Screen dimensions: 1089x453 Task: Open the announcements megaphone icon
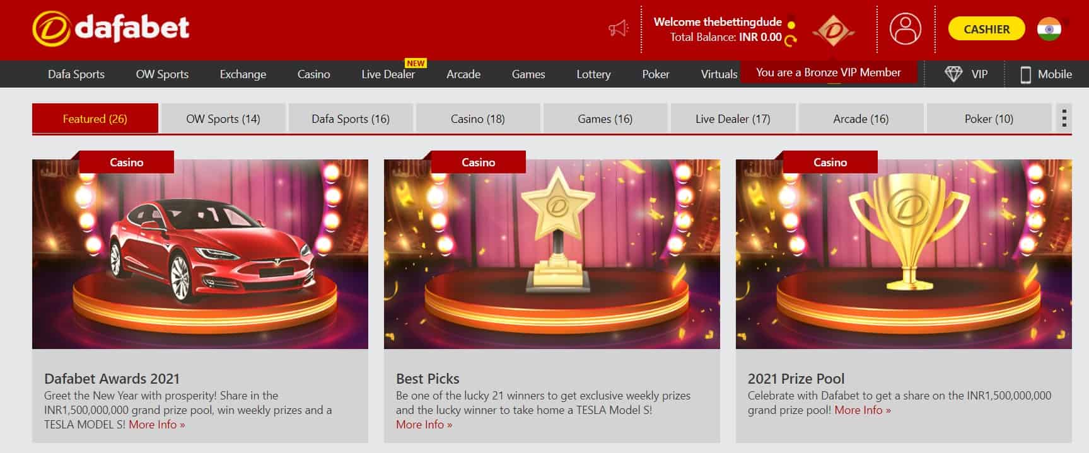coord(619,29)
